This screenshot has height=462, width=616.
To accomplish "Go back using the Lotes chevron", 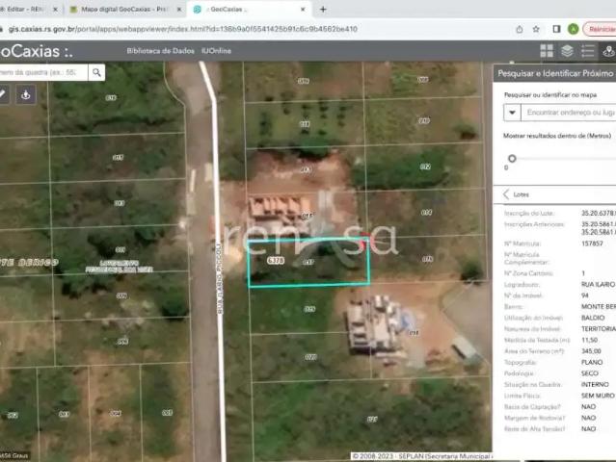I will click(x=506, y=193).
